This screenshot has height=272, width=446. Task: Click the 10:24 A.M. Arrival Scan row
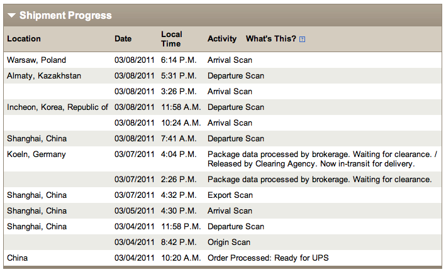tap(223, 122)
